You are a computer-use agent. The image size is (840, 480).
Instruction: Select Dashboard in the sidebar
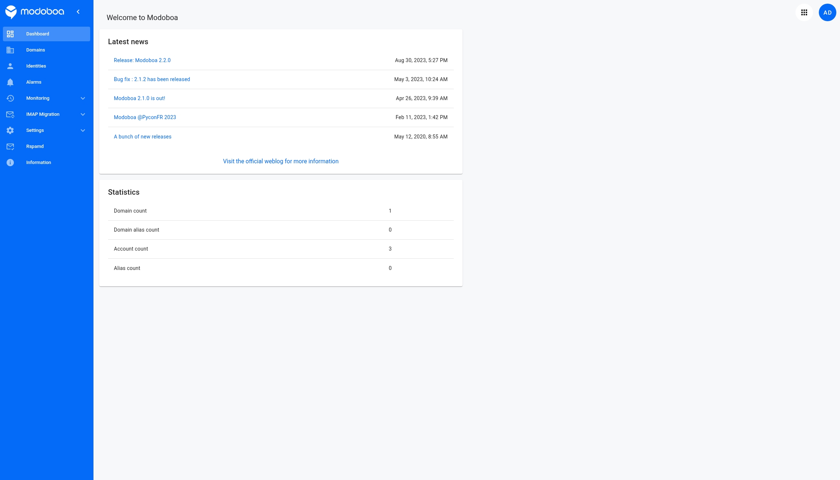click(x=38, y=34)
